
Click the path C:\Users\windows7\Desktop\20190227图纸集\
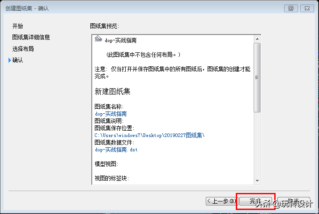point(150,135)
